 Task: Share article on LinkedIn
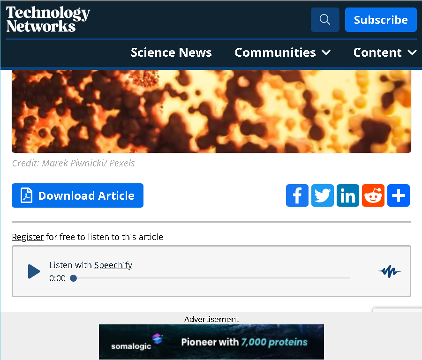point(348,195)
